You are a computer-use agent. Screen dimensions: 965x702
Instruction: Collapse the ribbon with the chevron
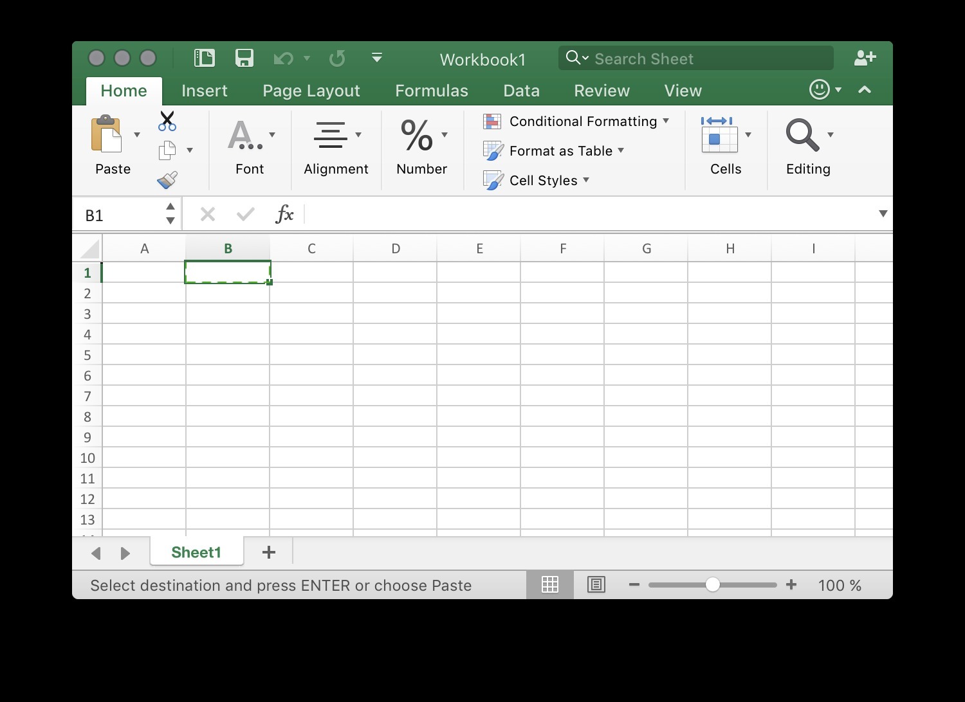click(x=865, y=90)
